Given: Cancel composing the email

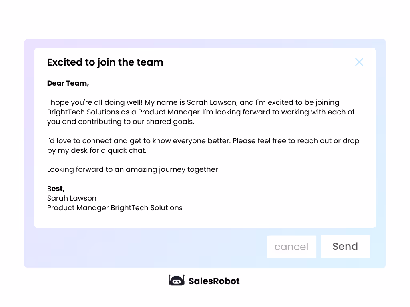Looking at the screenshot, I should click(291, 246).
